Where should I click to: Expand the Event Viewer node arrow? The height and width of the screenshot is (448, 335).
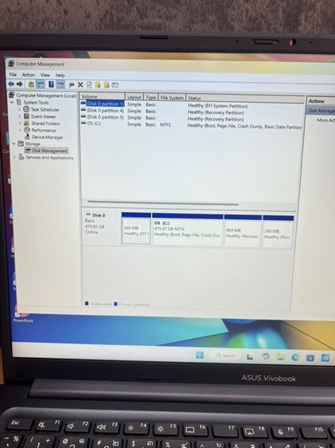coord(20,116)
